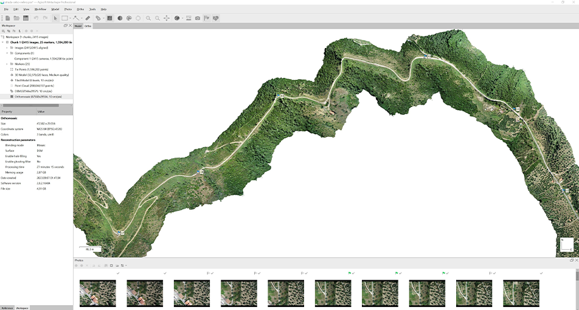This screenshot has height=310, width=579.
Task: Switch to Reference tab at bottom
Action: click(7, 308)
